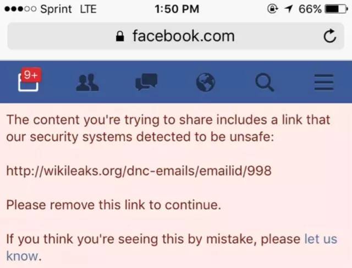Tap the wikileaks.org dnc-emails URL text
Viewport: 352px width, 268px height.
point(139,171)
